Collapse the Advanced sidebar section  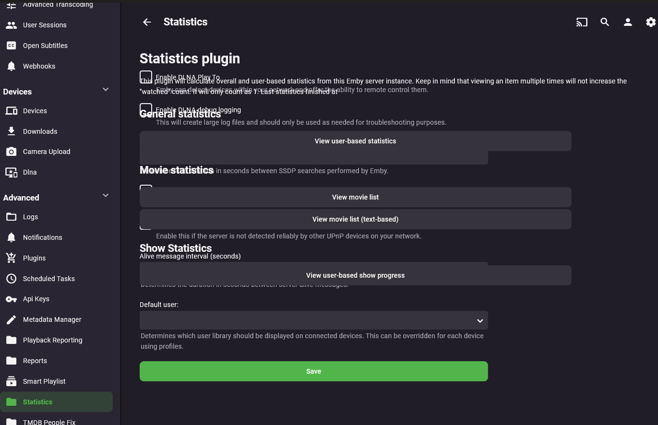click(x=106, y=196)
